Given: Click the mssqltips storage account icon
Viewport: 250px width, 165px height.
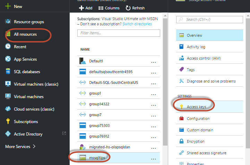Looking at the screenshot, I should (83, 158).
